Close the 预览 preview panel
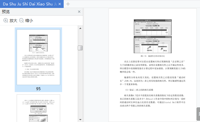The width and height of the screenshot is (200, 122). (x=79, y=12)
